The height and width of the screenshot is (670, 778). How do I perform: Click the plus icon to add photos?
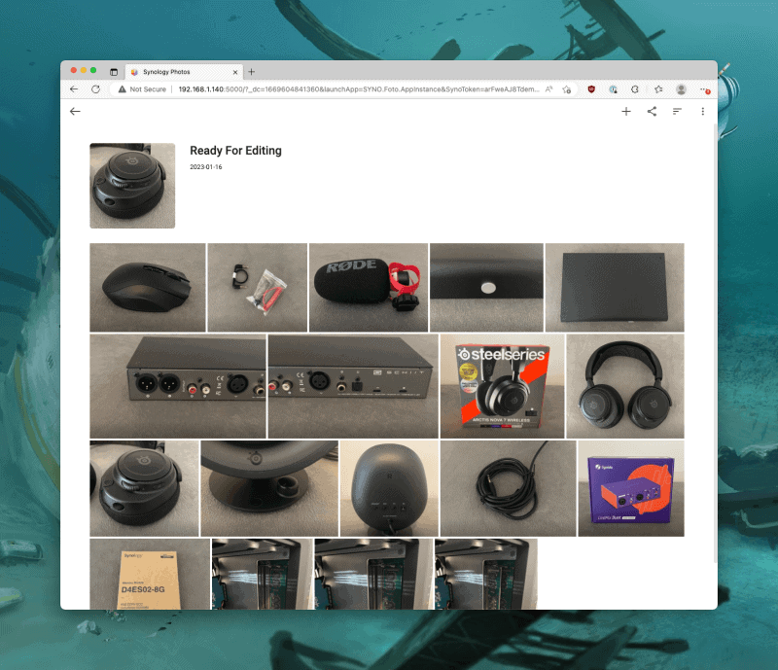click(x=626, y=112)
